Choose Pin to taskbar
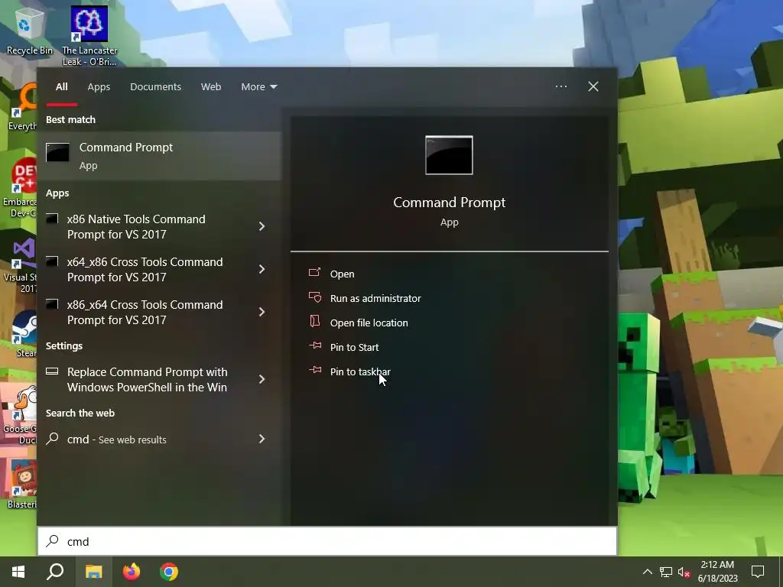This screenshot has width=783, height=587. pyautogui.click(x=360, y=372)
